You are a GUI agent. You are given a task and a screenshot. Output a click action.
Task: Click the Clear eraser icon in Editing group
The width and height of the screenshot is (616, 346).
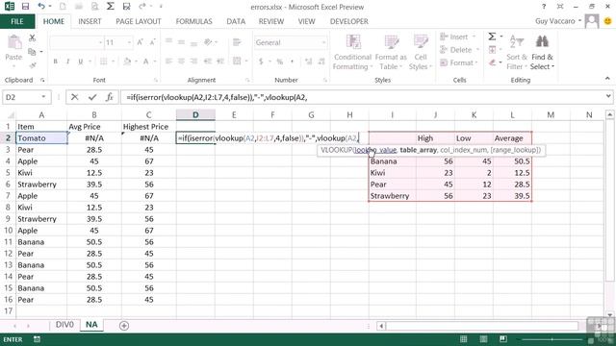[x=492, y=62]
